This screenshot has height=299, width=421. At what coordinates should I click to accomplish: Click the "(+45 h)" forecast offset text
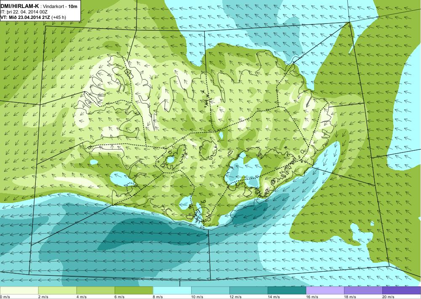point(59,17)
